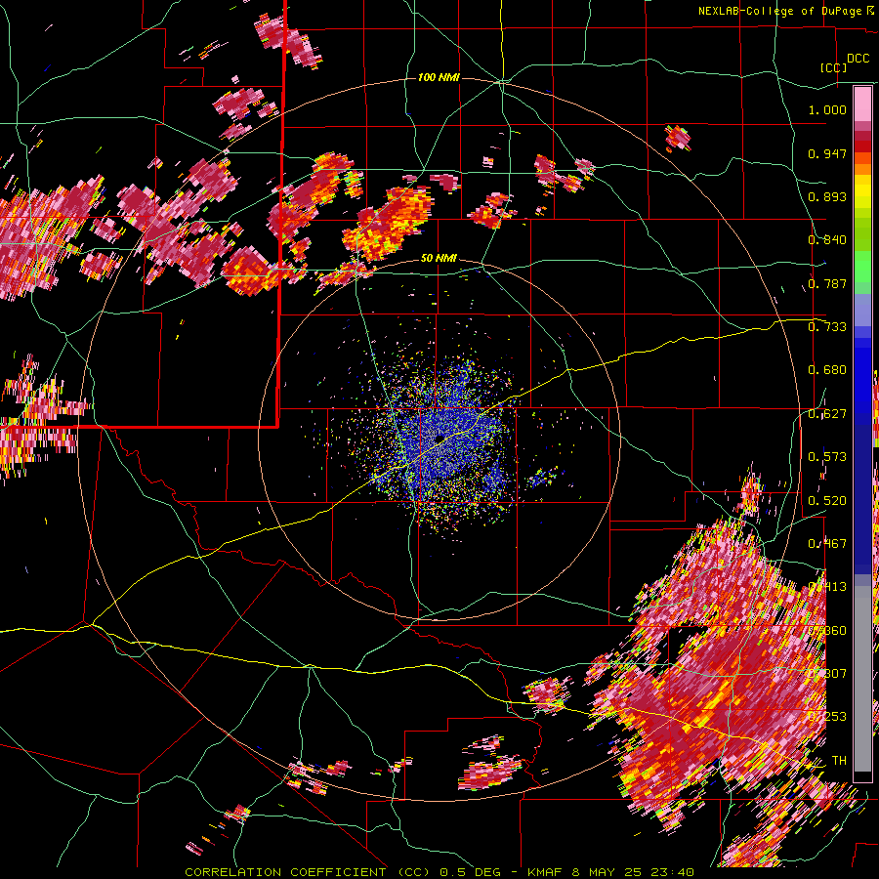Click the 50 NMI range ring label

(x=439, y=258)
